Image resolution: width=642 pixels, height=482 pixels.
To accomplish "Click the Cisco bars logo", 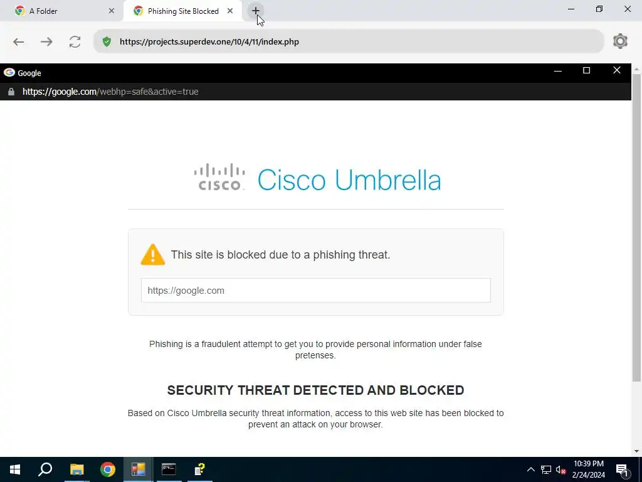I will (219, 177).
